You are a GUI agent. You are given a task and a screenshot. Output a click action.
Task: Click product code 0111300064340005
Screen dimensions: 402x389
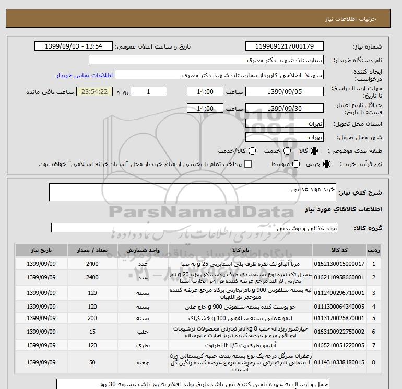339,307
